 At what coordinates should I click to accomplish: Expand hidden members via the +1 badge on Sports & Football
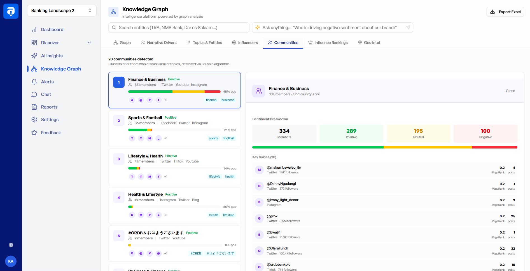[x=166, y=138]
